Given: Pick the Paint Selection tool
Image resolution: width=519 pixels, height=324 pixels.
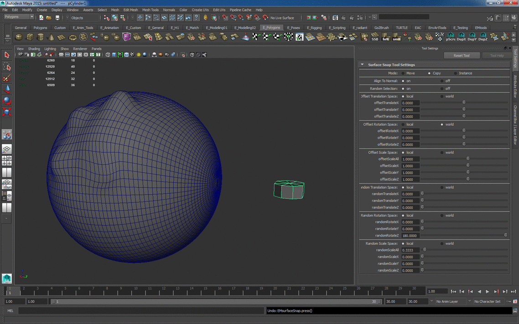Looking at the screenshot, I should 7,78.
